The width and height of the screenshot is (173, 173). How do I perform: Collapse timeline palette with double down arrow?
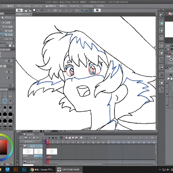[x=17, y=165]
